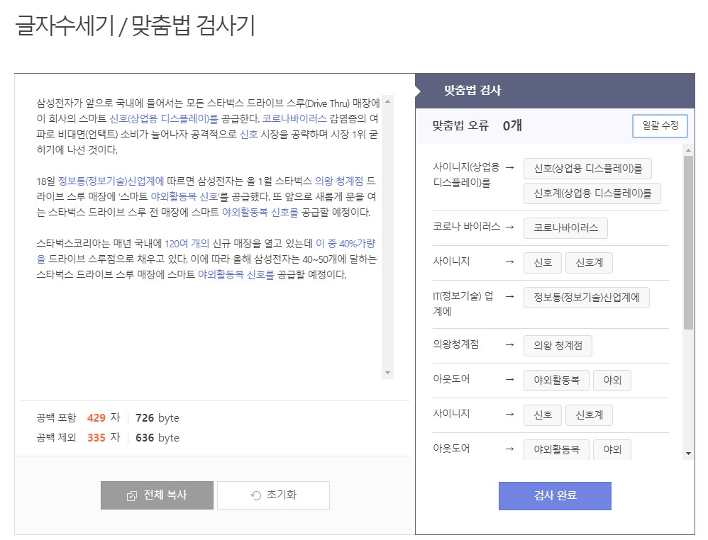Click the original word 코로나 바이러스
Image resolution: width=708 pixels, height=540 pixels.
[x=466, y=227]
